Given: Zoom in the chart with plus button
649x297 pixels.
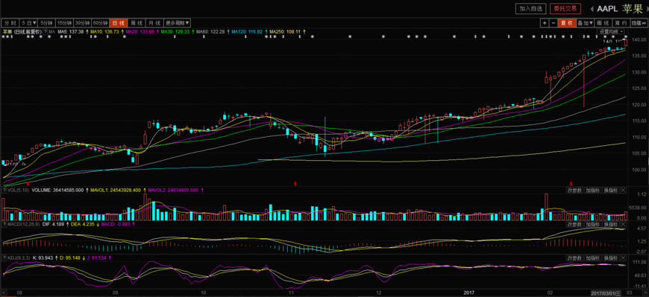Looking at the screenshot, I should pyautogui.click(x=545, y=23).
